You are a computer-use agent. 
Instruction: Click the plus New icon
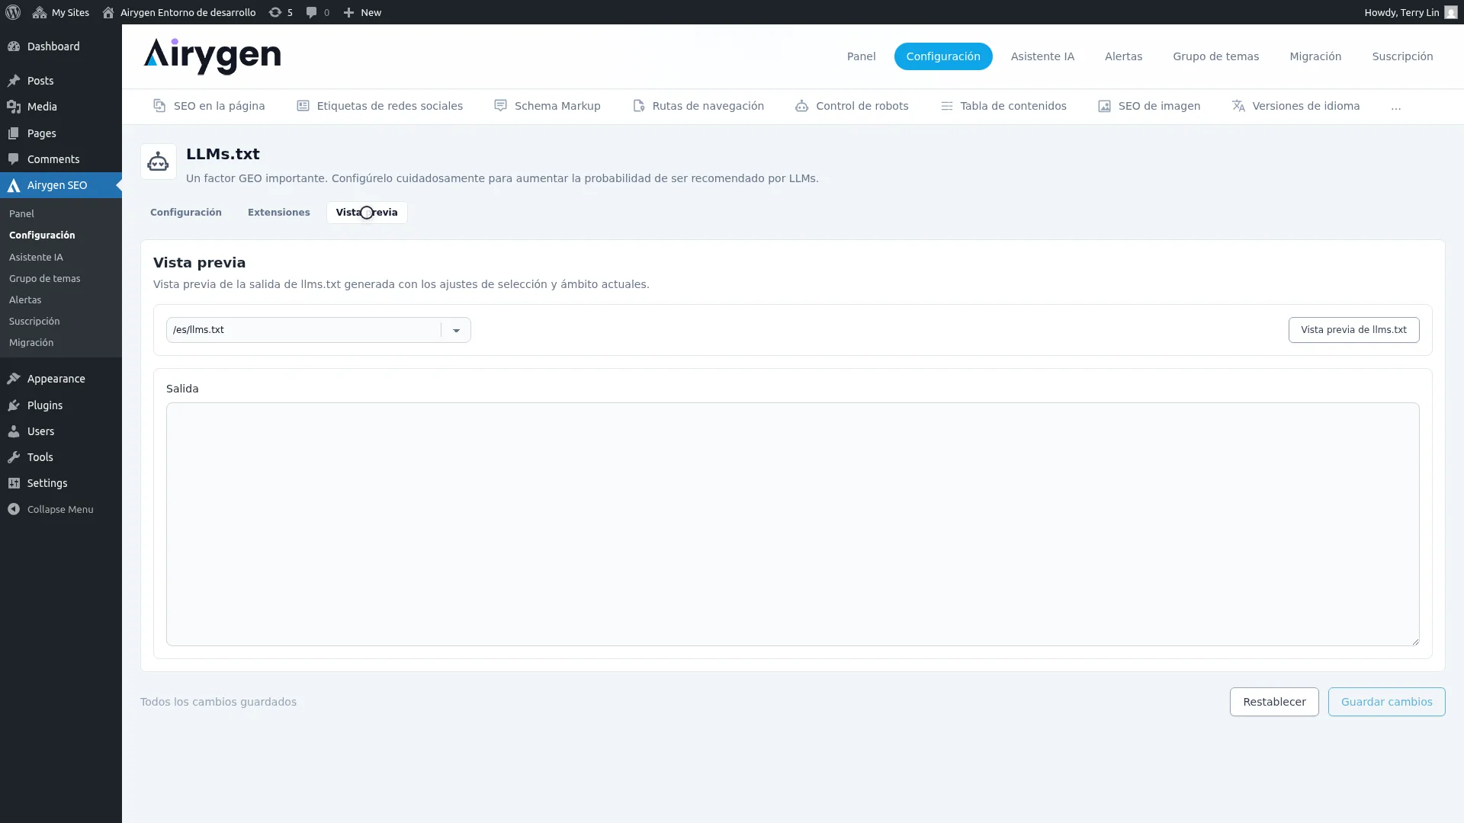tap(348, 12)
